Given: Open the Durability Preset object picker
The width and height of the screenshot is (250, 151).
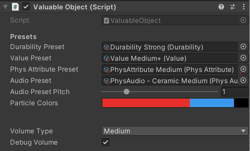Looking at the screenshot, I should [243, 47].
